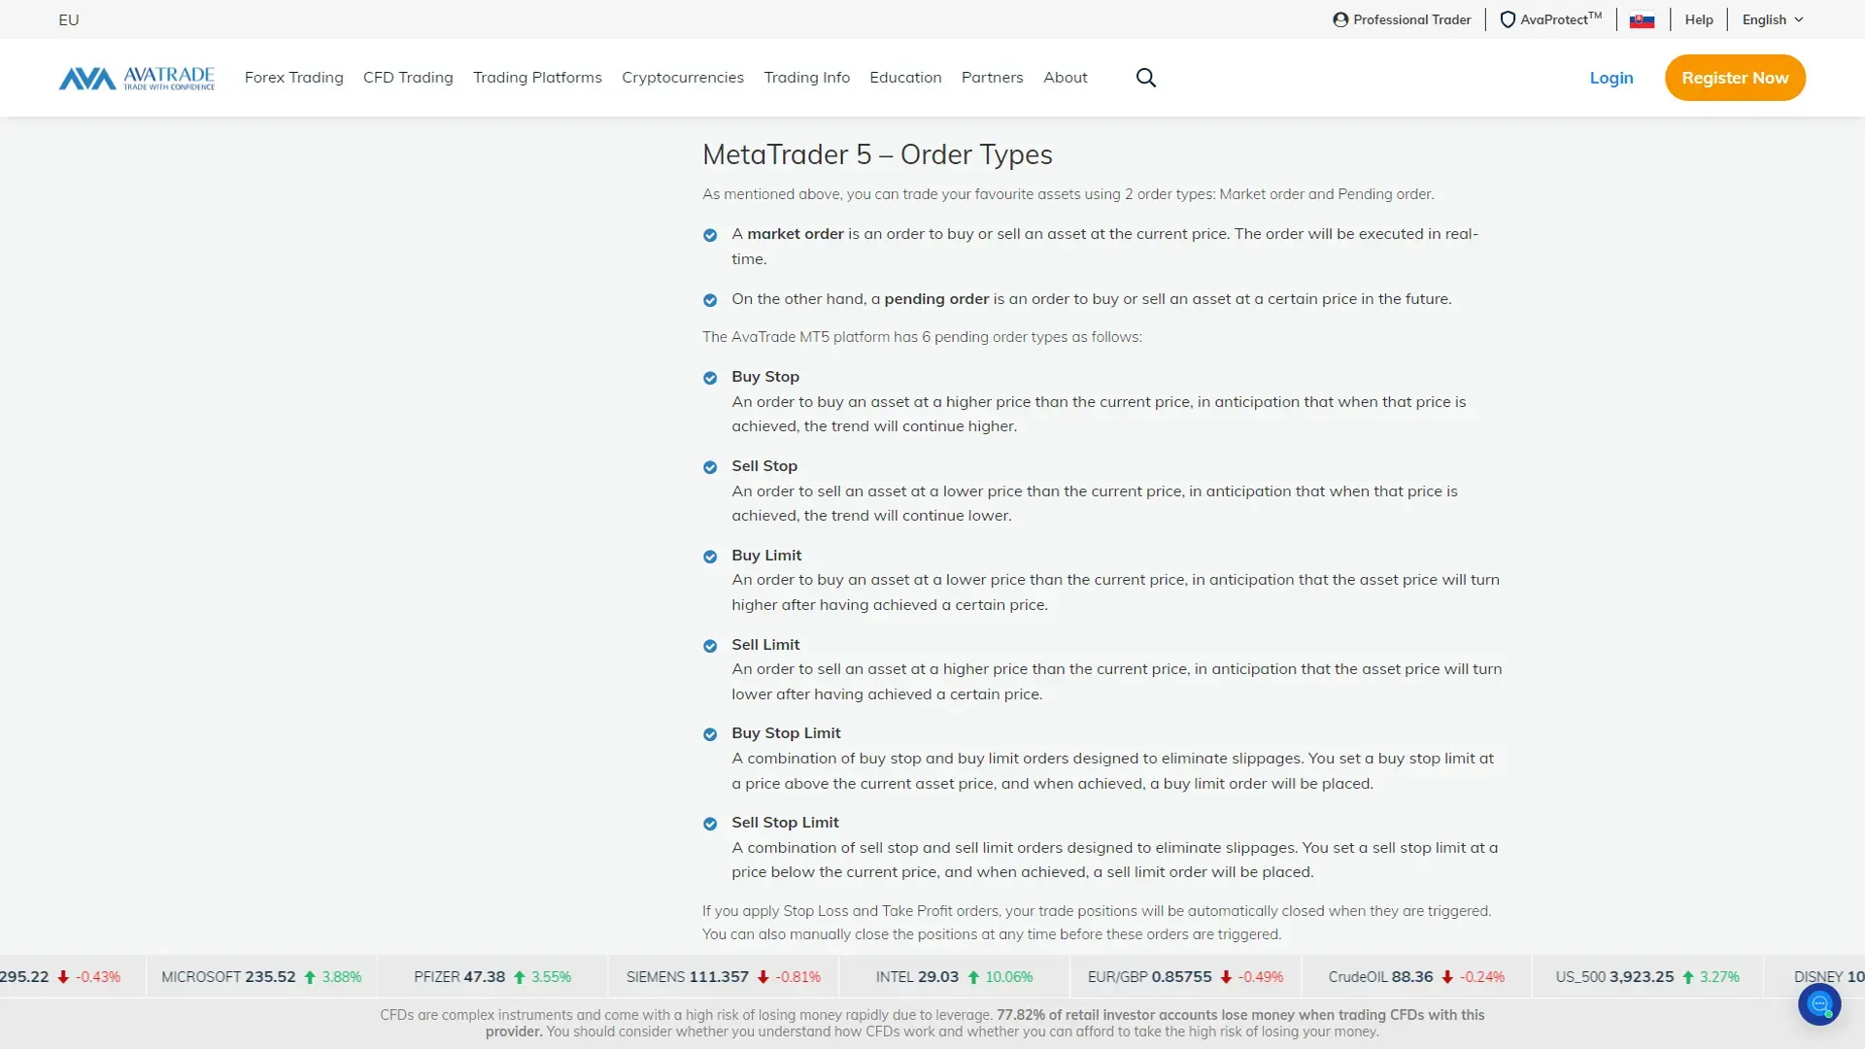Image resolution: width=1865 pixels, height=1049 pixels.
Task: Click the green arrow beside PFIZER ticker
Action: point(520,977)
